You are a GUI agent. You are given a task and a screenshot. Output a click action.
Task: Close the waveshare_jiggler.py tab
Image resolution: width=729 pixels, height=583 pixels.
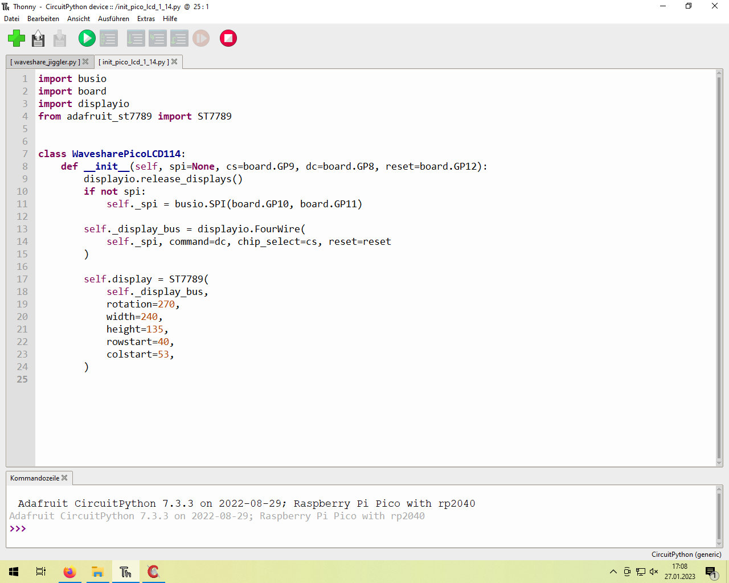coord(85,61)
